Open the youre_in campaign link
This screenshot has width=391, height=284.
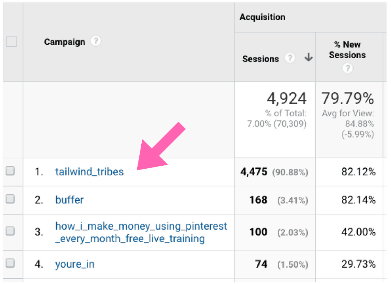(75, 264)
